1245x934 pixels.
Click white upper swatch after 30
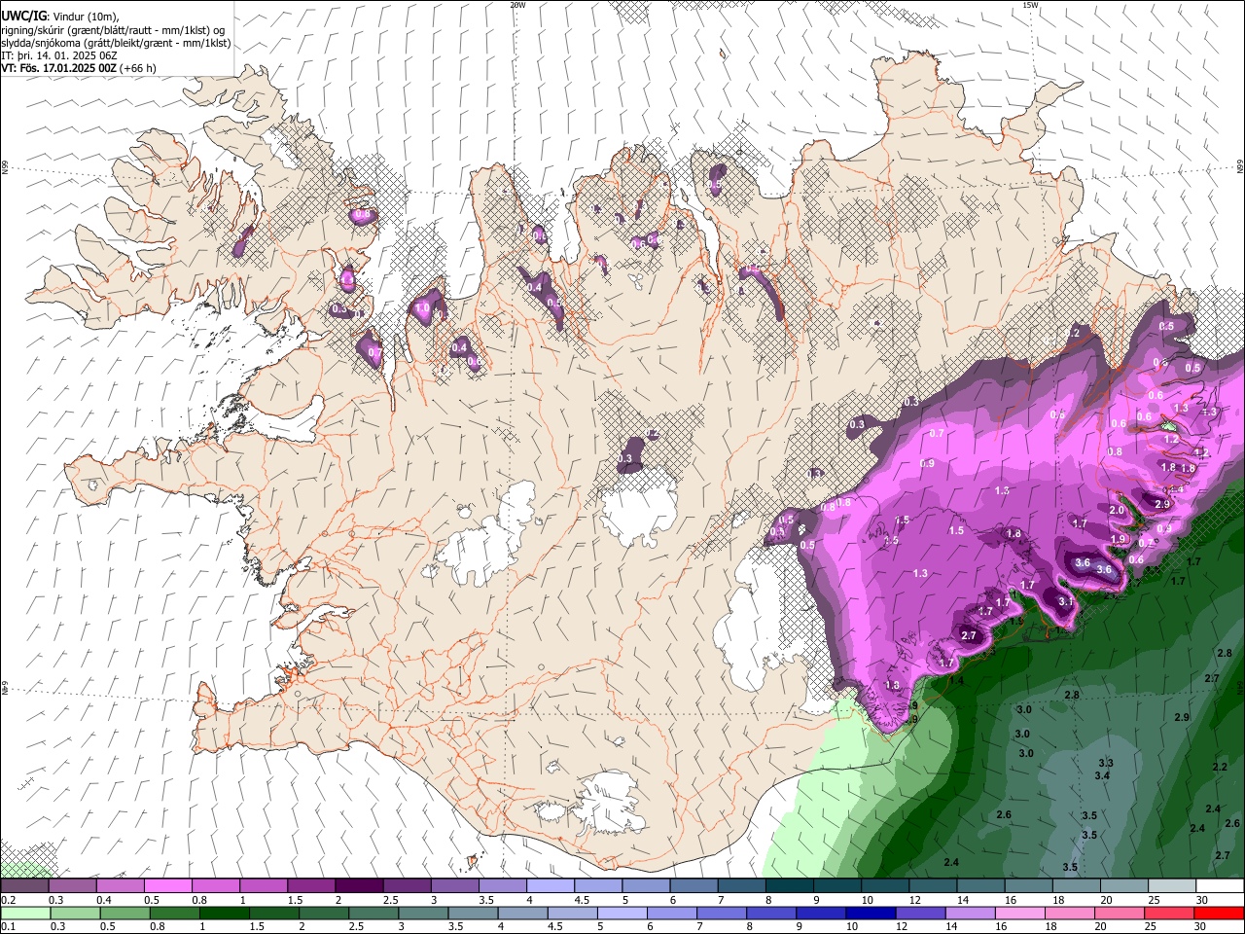(1220, 886)
